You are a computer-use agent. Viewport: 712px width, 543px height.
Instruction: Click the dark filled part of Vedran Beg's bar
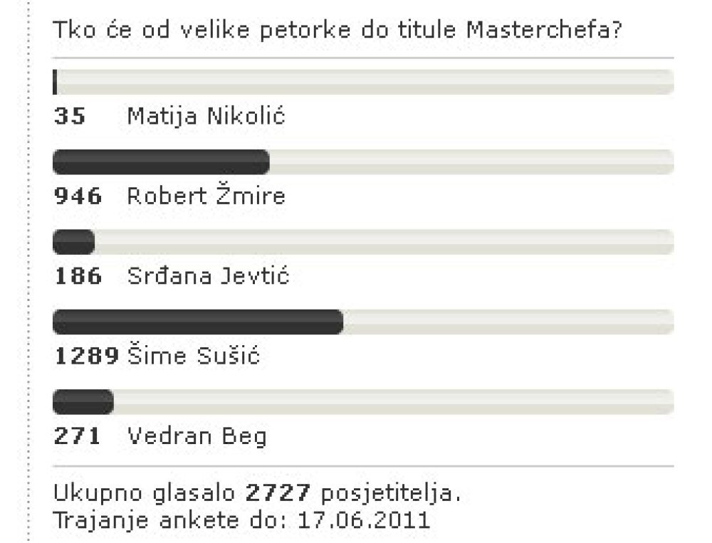(83, 402)
